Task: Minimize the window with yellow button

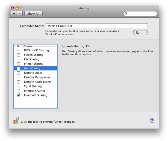Action: pyautogui.click(x=17, y=8)
